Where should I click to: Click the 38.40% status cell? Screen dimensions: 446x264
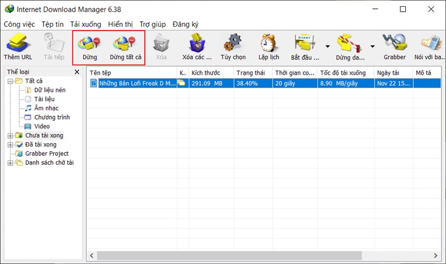(x=253, y=83)
